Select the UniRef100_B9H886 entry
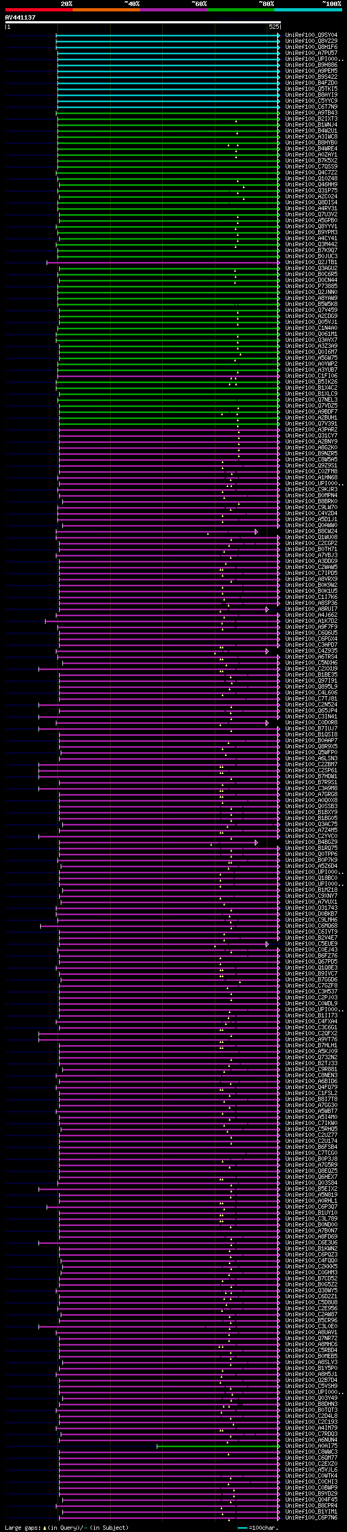Image resolution: width=347 pixels, height=1532 pixels. point(311,65)
